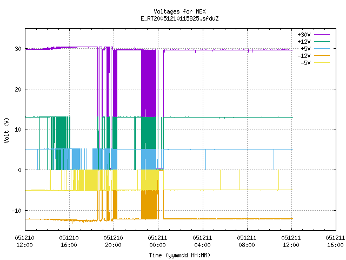Click the y-axis tick value -10
The image size is (346, 260).
tap(17, 211)
